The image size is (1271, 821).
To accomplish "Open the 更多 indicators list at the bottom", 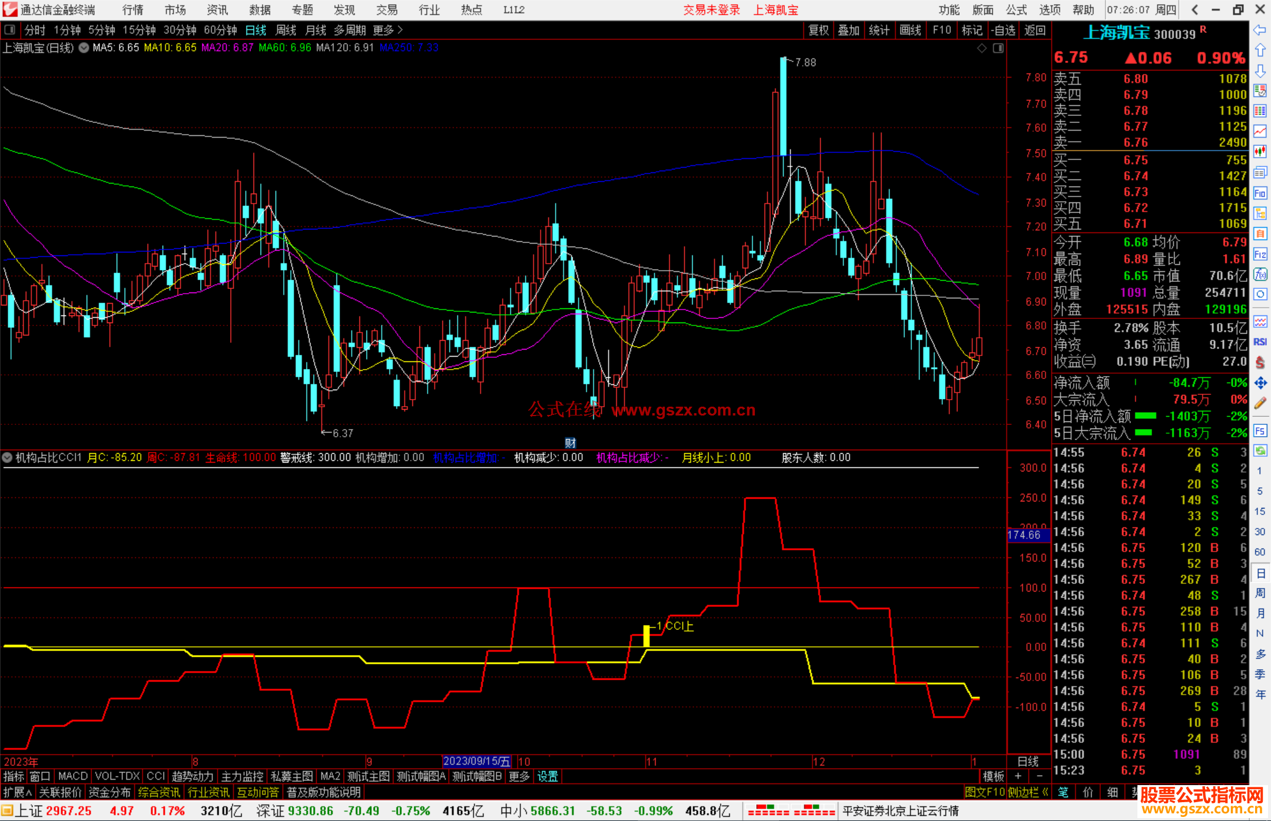I will tap(519, 776).
